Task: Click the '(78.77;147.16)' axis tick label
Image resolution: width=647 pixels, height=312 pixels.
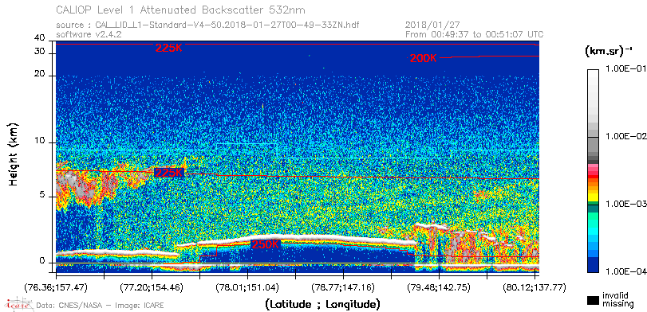Action: pos(343,287)
